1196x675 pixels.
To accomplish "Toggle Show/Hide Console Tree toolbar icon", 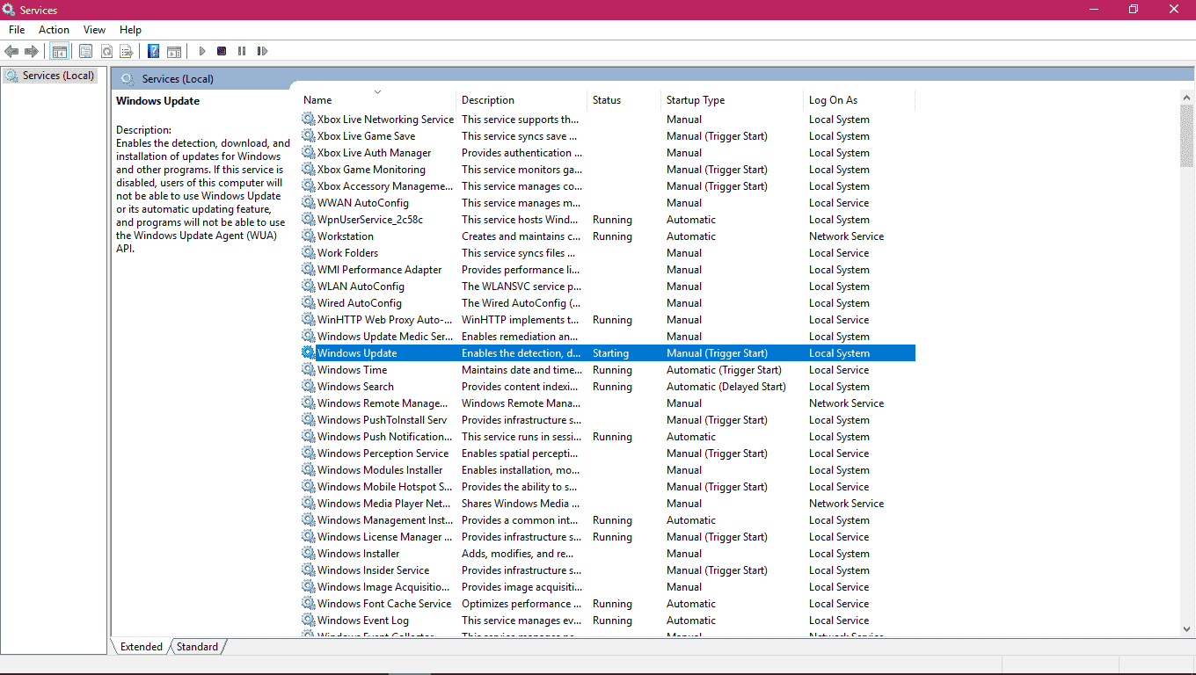I will 59,52.
